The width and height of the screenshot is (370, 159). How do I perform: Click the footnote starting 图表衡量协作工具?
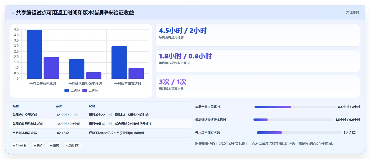pyautogui.click(x=264, y=144)
